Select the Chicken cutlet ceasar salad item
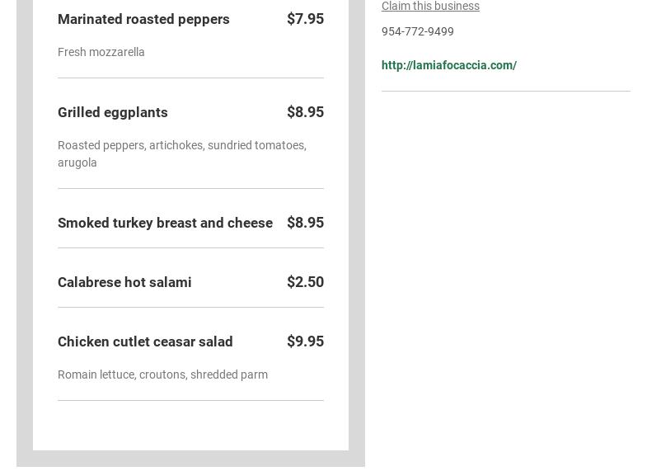 [145, 341]
